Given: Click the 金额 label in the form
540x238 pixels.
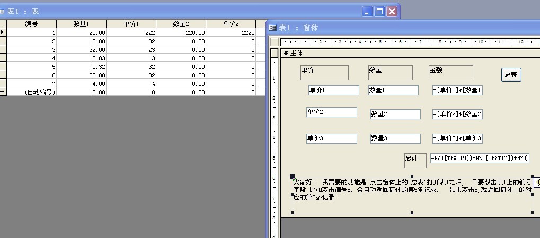Looking at the screenshot, I should pos(450,73).
